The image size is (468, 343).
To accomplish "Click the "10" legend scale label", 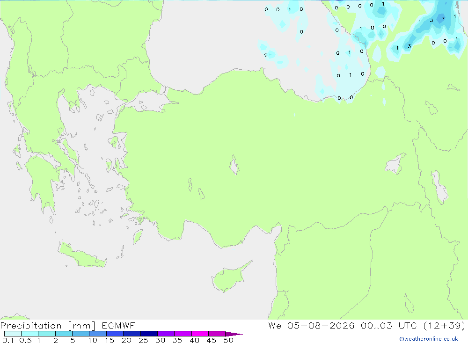I will click(93, 340).
